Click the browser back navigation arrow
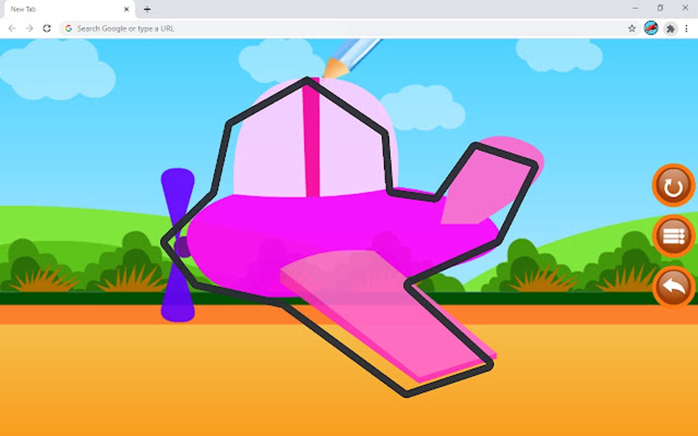Viewport: 698px width, 436px height. coord(11,28)
